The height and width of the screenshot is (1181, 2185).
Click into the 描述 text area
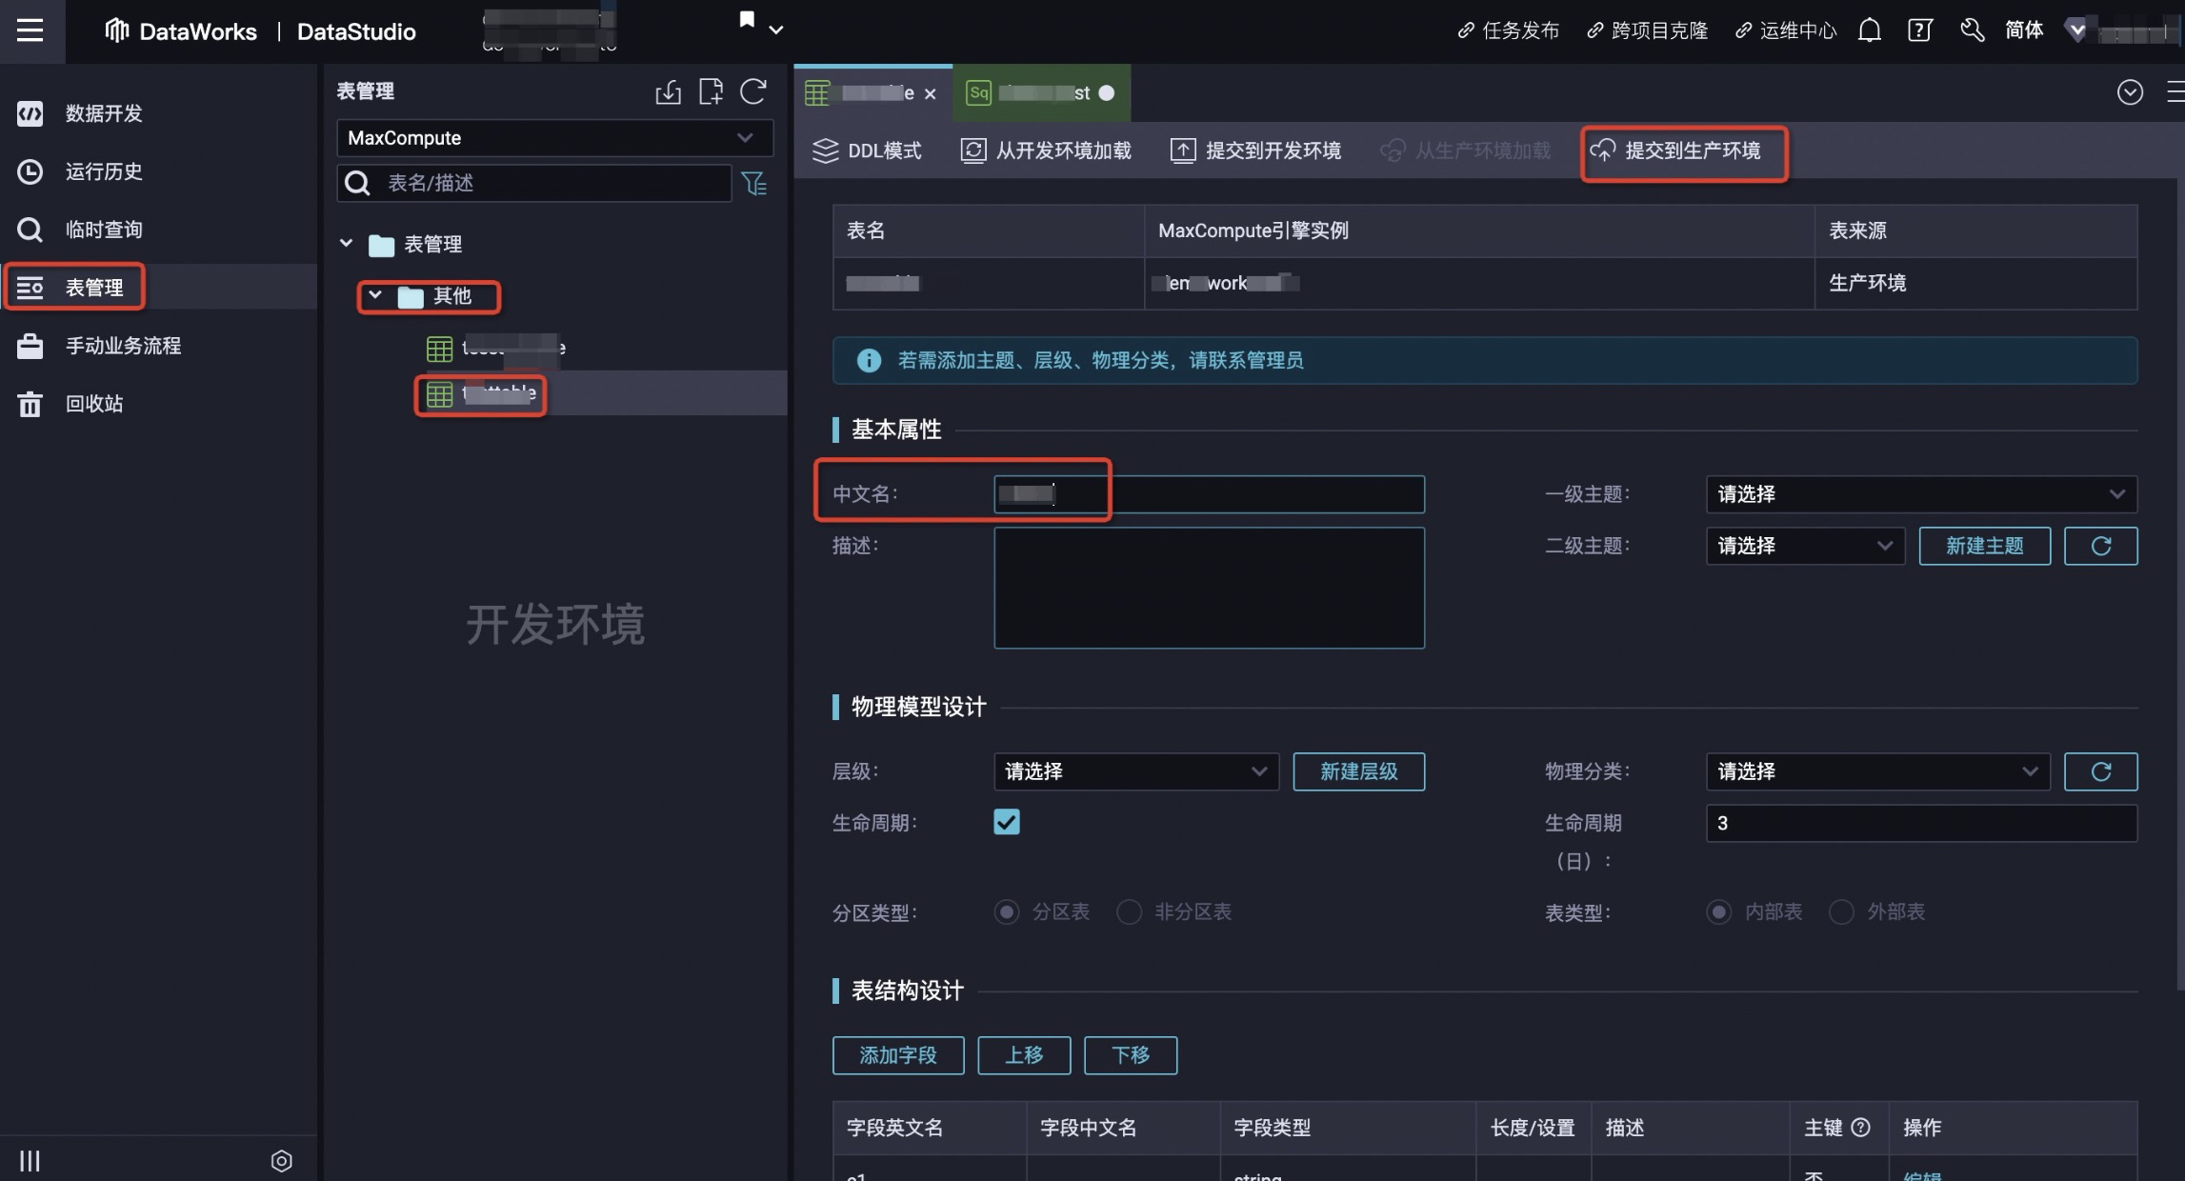1209,588
